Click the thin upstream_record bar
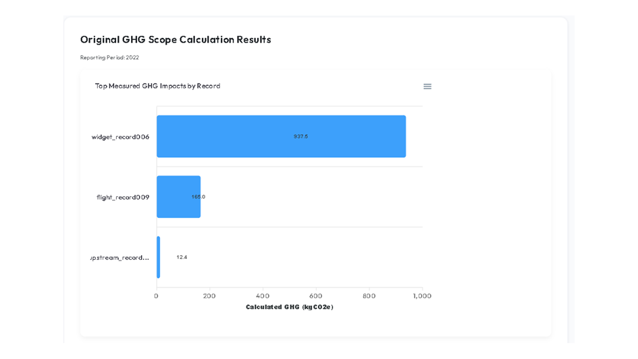 click(x=159, y=257)
